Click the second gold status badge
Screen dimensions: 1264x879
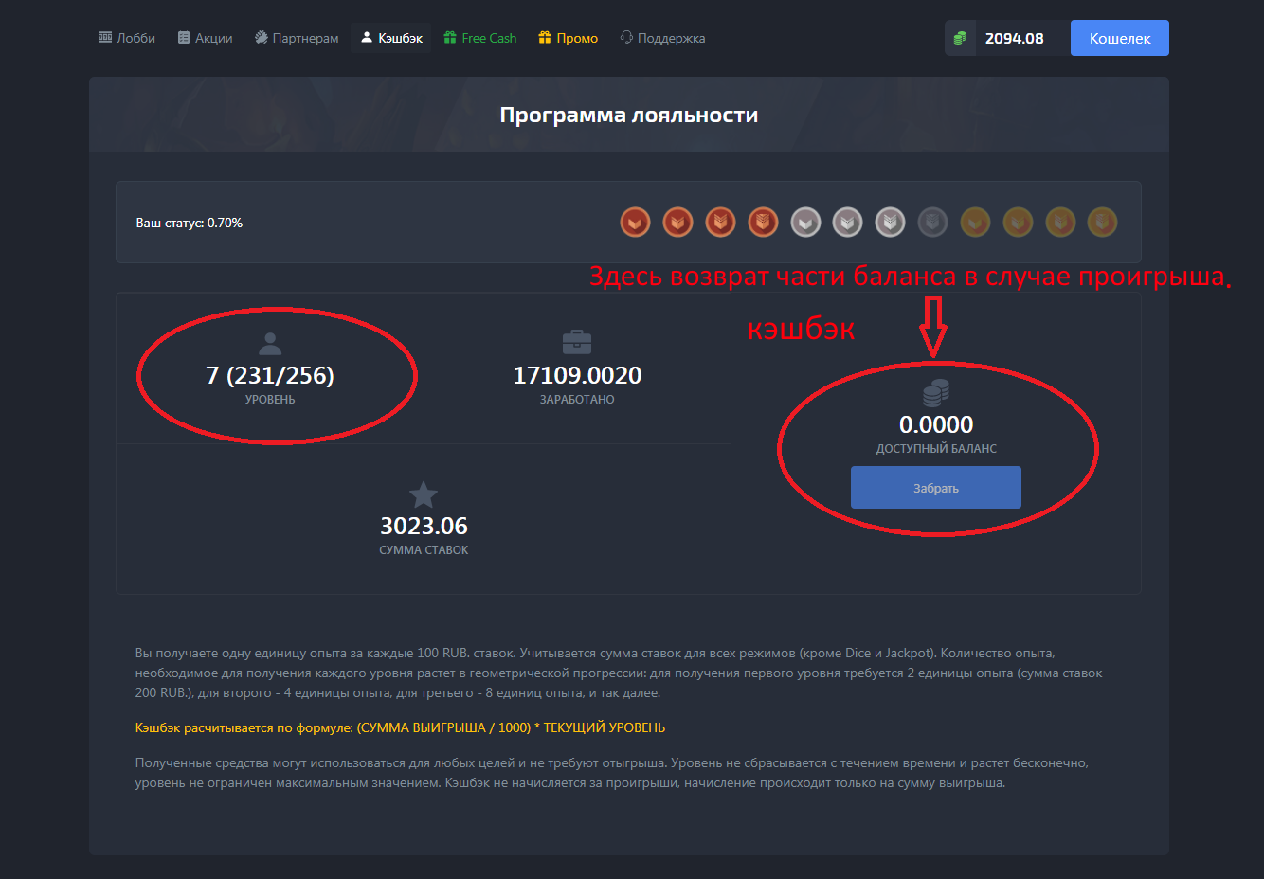[1018, 223]
